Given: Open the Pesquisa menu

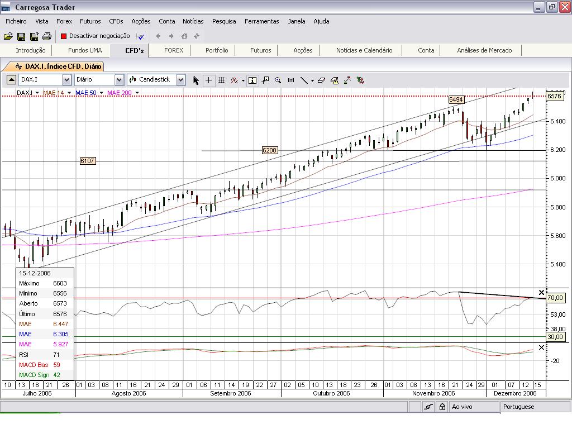Looking at the screenshot, I should click(224, 21).
